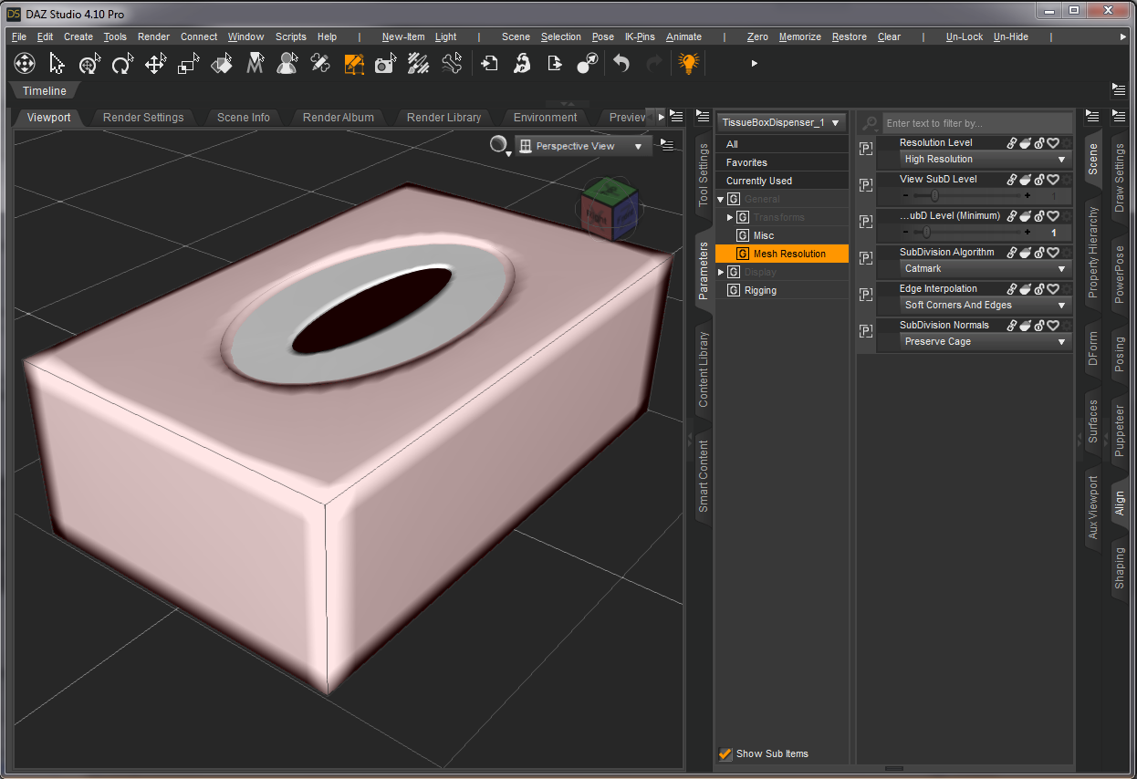Select the Geometry Editor tool icon
The width and height of the screenshot is (1137, 779).
tap(353, 63)
